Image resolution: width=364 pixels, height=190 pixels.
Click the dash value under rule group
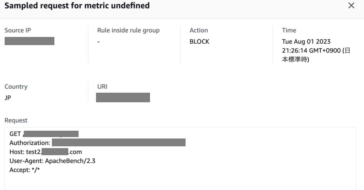pos(98,42)
